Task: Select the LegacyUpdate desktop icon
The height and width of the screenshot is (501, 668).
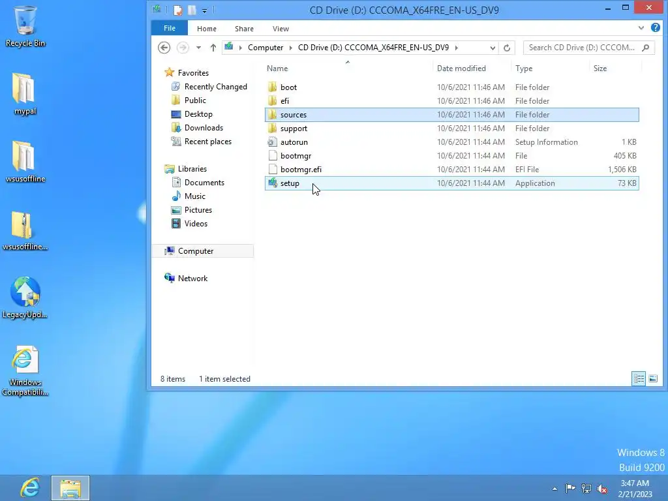Action: coord(25,297)
